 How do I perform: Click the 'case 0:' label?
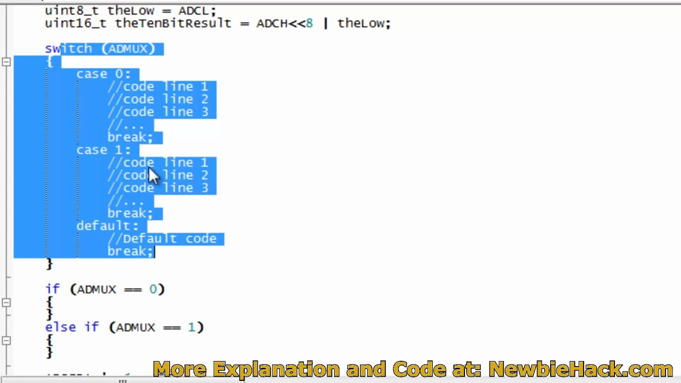tap(103, 74)
